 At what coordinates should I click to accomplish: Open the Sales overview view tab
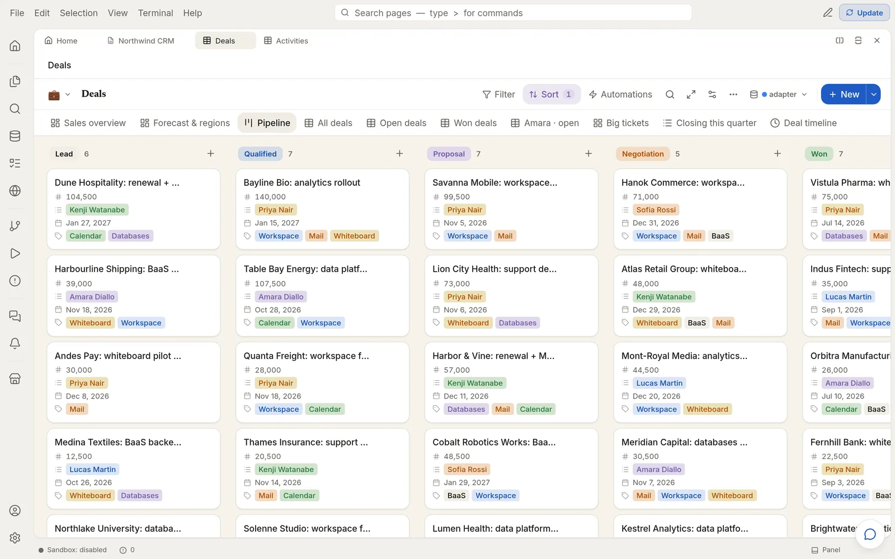(88, 123)
